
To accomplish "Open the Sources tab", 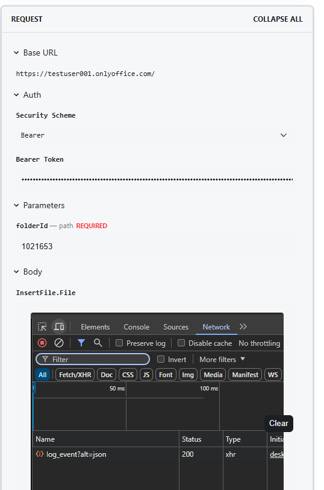I will click(176, 327).
